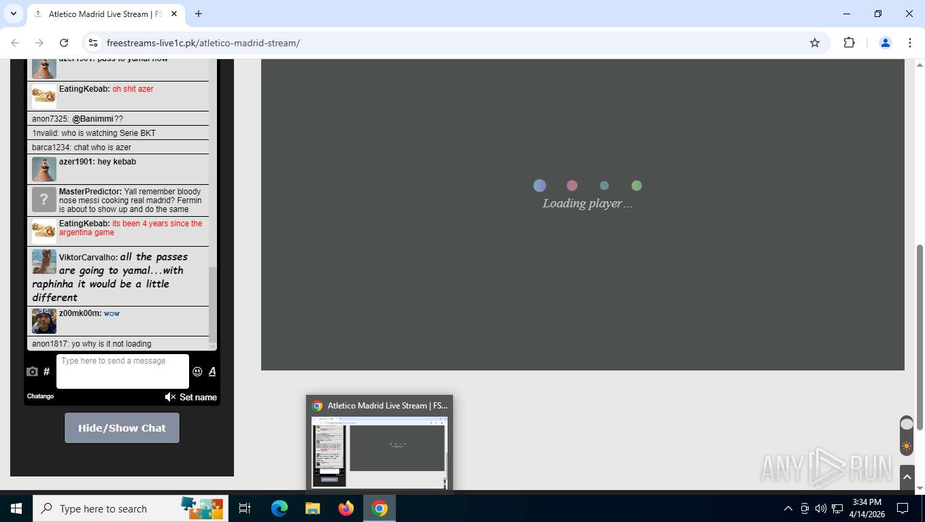This screenshot has width=925, height=522.
Task: Focus the chat message input box
Action: coord(122,371)
